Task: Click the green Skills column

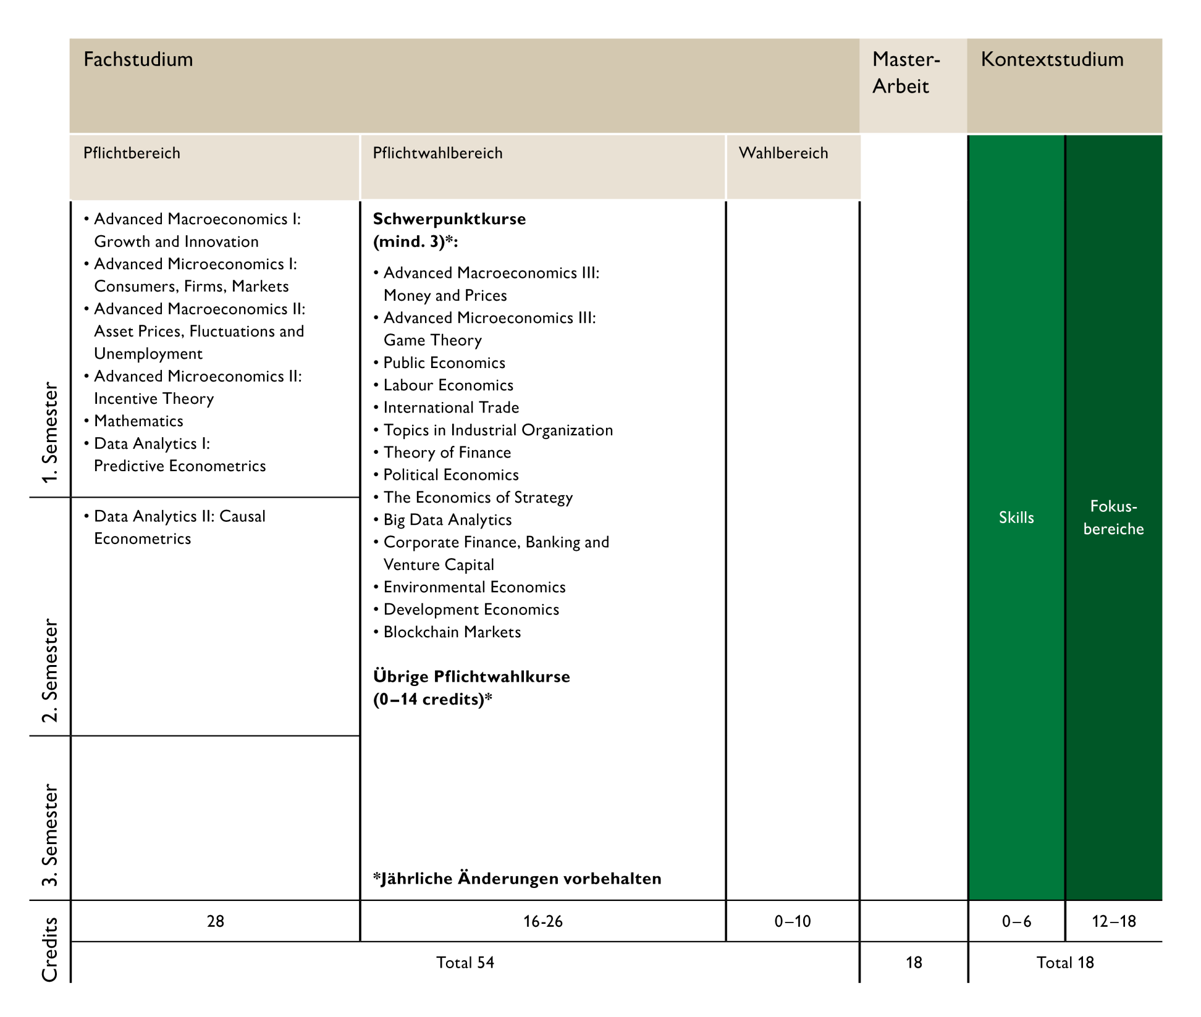Action: (x=1016, y=517)
